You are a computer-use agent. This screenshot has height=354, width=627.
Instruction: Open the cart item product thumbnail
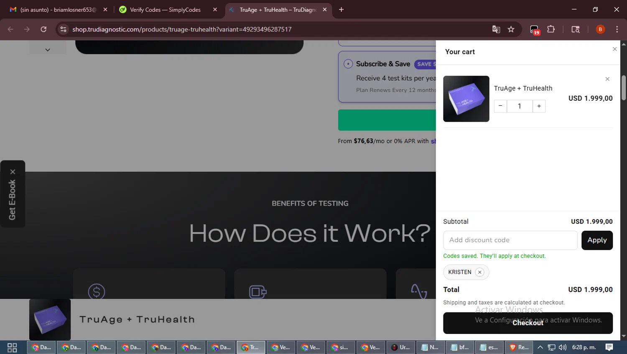pos(466,99)
